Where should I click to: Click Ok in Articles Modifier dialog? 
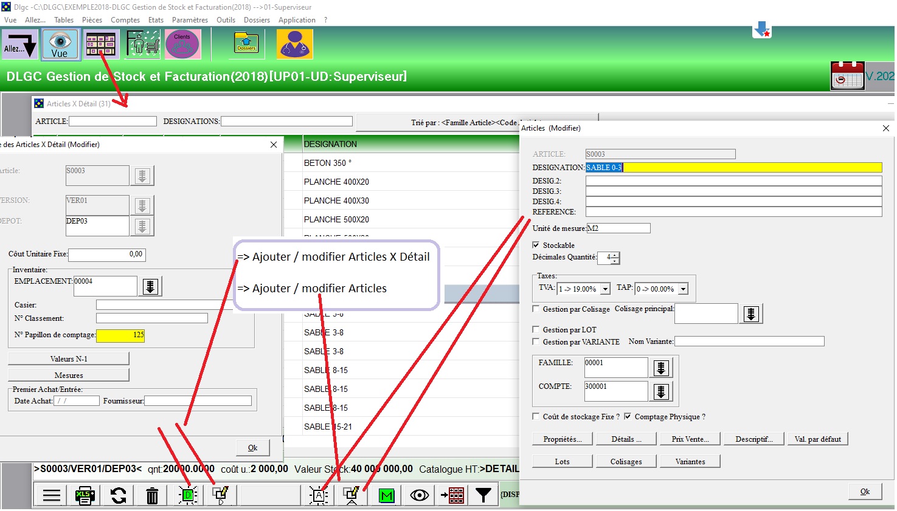(x=865, y=492)
